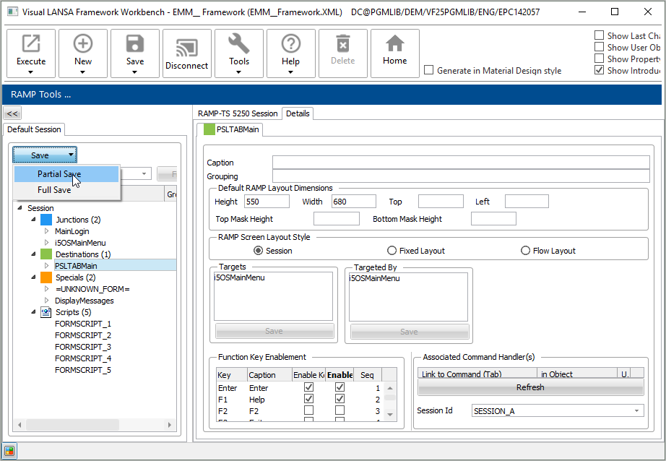The height and width of the screenshot is (461, 666).
Task: Collapse the Junctions tree node
Action: (33, 220)
